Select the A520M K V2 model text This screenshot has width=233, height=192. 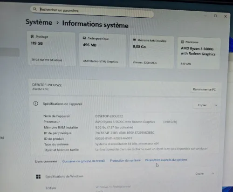41,89
